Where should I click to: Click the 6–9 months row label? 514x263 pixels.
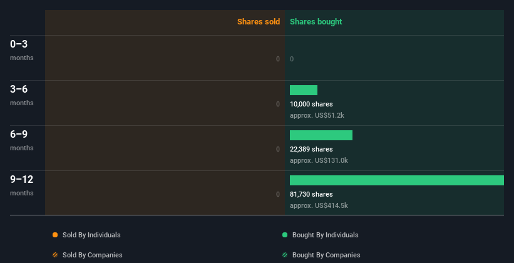[x=22, y=140]
